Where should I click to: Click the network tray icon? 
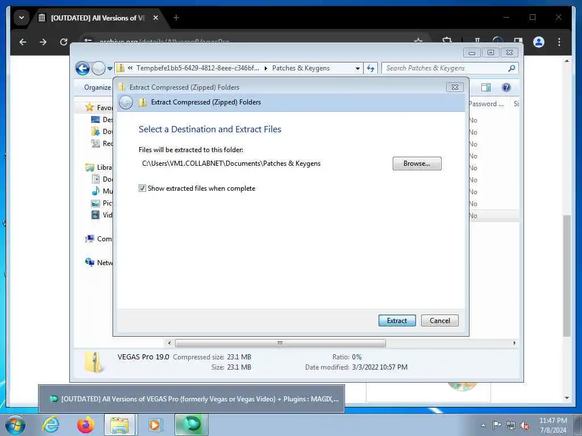pyautogui.click(x=511, y=425)
